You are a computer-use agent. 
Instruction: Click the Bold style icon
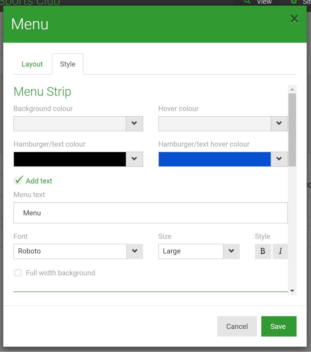pos(263,251)
